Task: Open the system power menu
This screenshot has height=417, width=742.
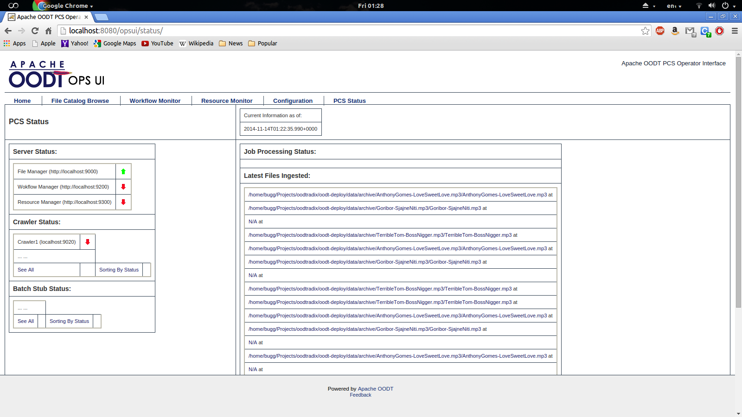Action: tap(728, 6)
